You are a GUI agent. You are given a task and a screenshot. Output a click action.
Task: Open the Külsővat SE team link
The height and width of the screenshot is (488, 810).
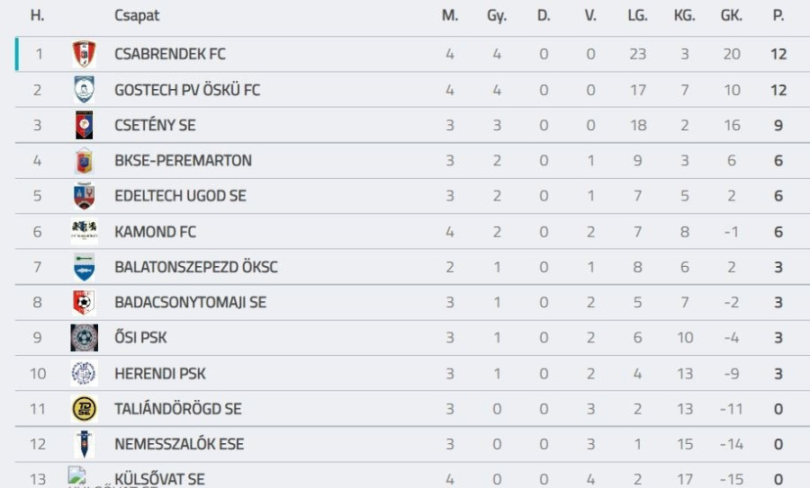click(x=160, y=479)
